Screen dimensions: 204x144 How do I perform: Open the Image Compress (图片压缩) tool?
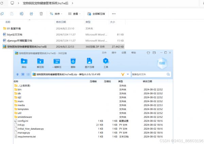tap(89, 61)
